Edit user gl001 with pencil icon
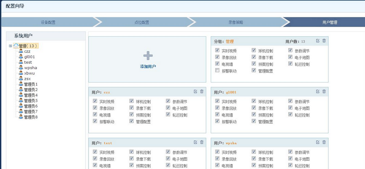The width and height of the screenshot is (365, 169). (x=318, y=91)
